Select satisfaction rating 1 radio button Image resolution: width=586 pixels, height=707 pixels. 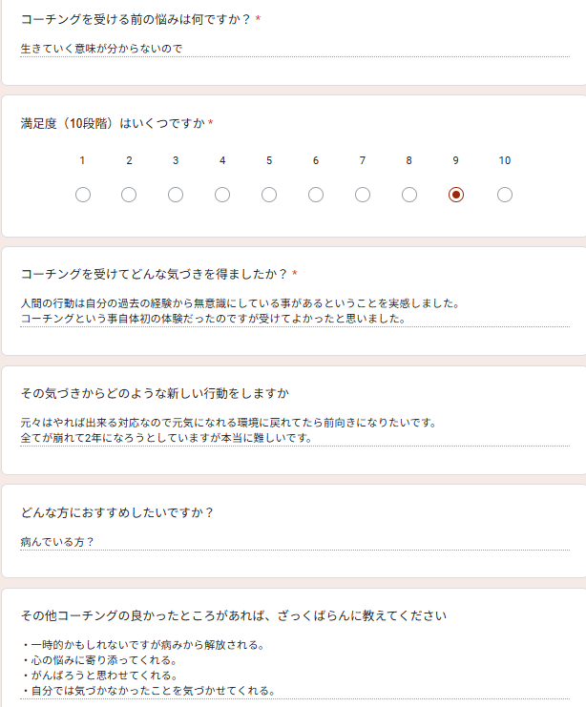82,195
